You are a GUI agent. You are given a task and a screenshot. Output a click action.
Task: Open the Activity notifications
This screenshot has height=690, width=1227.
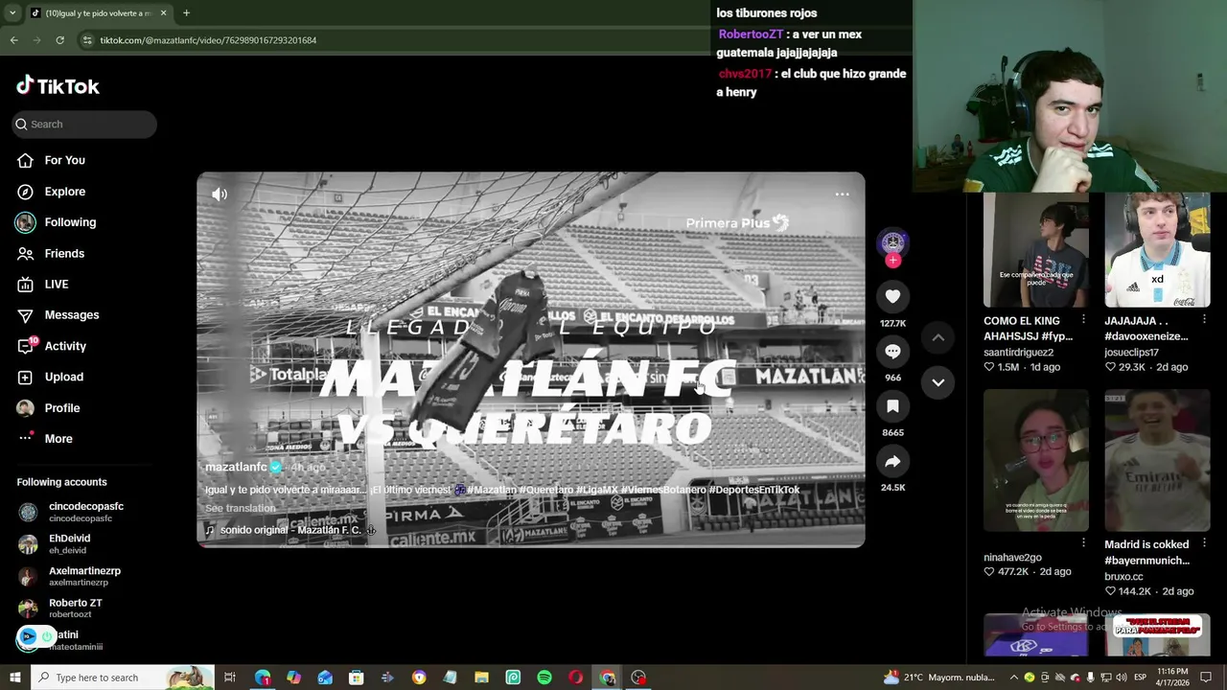pos(52,346)
